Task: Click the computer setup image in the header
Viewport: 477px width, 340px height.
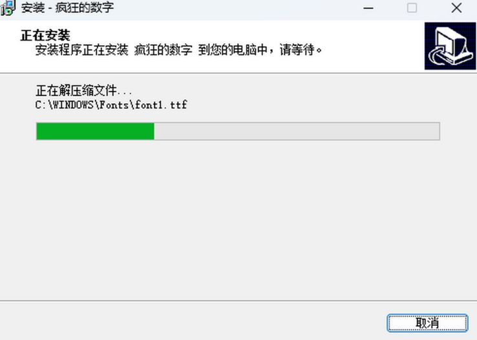Action: point(450,46)
